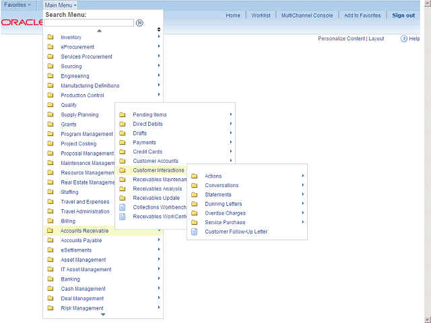Click the Search Menu text field
431x323 pixels.
[89, 23]
